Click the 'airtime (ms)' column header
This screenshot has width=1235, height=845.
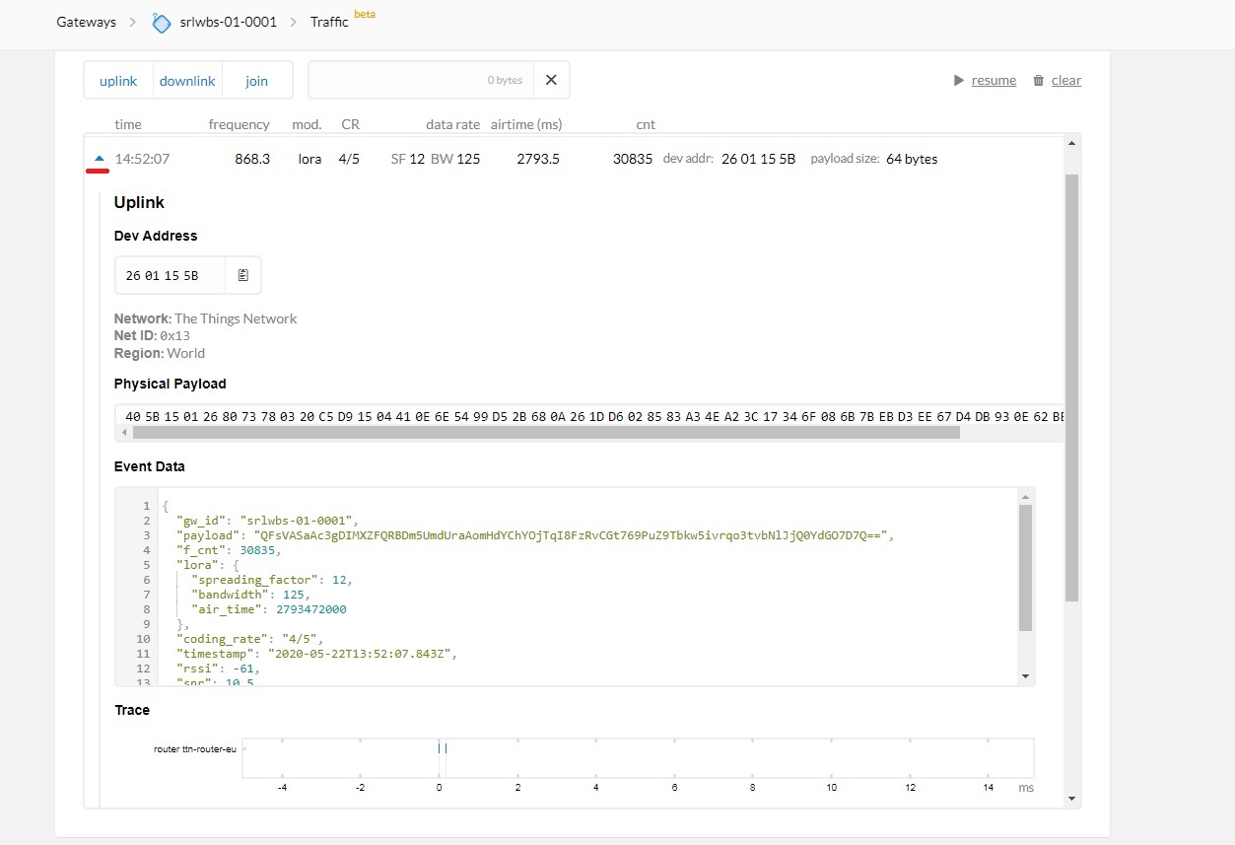pos(524,124)
